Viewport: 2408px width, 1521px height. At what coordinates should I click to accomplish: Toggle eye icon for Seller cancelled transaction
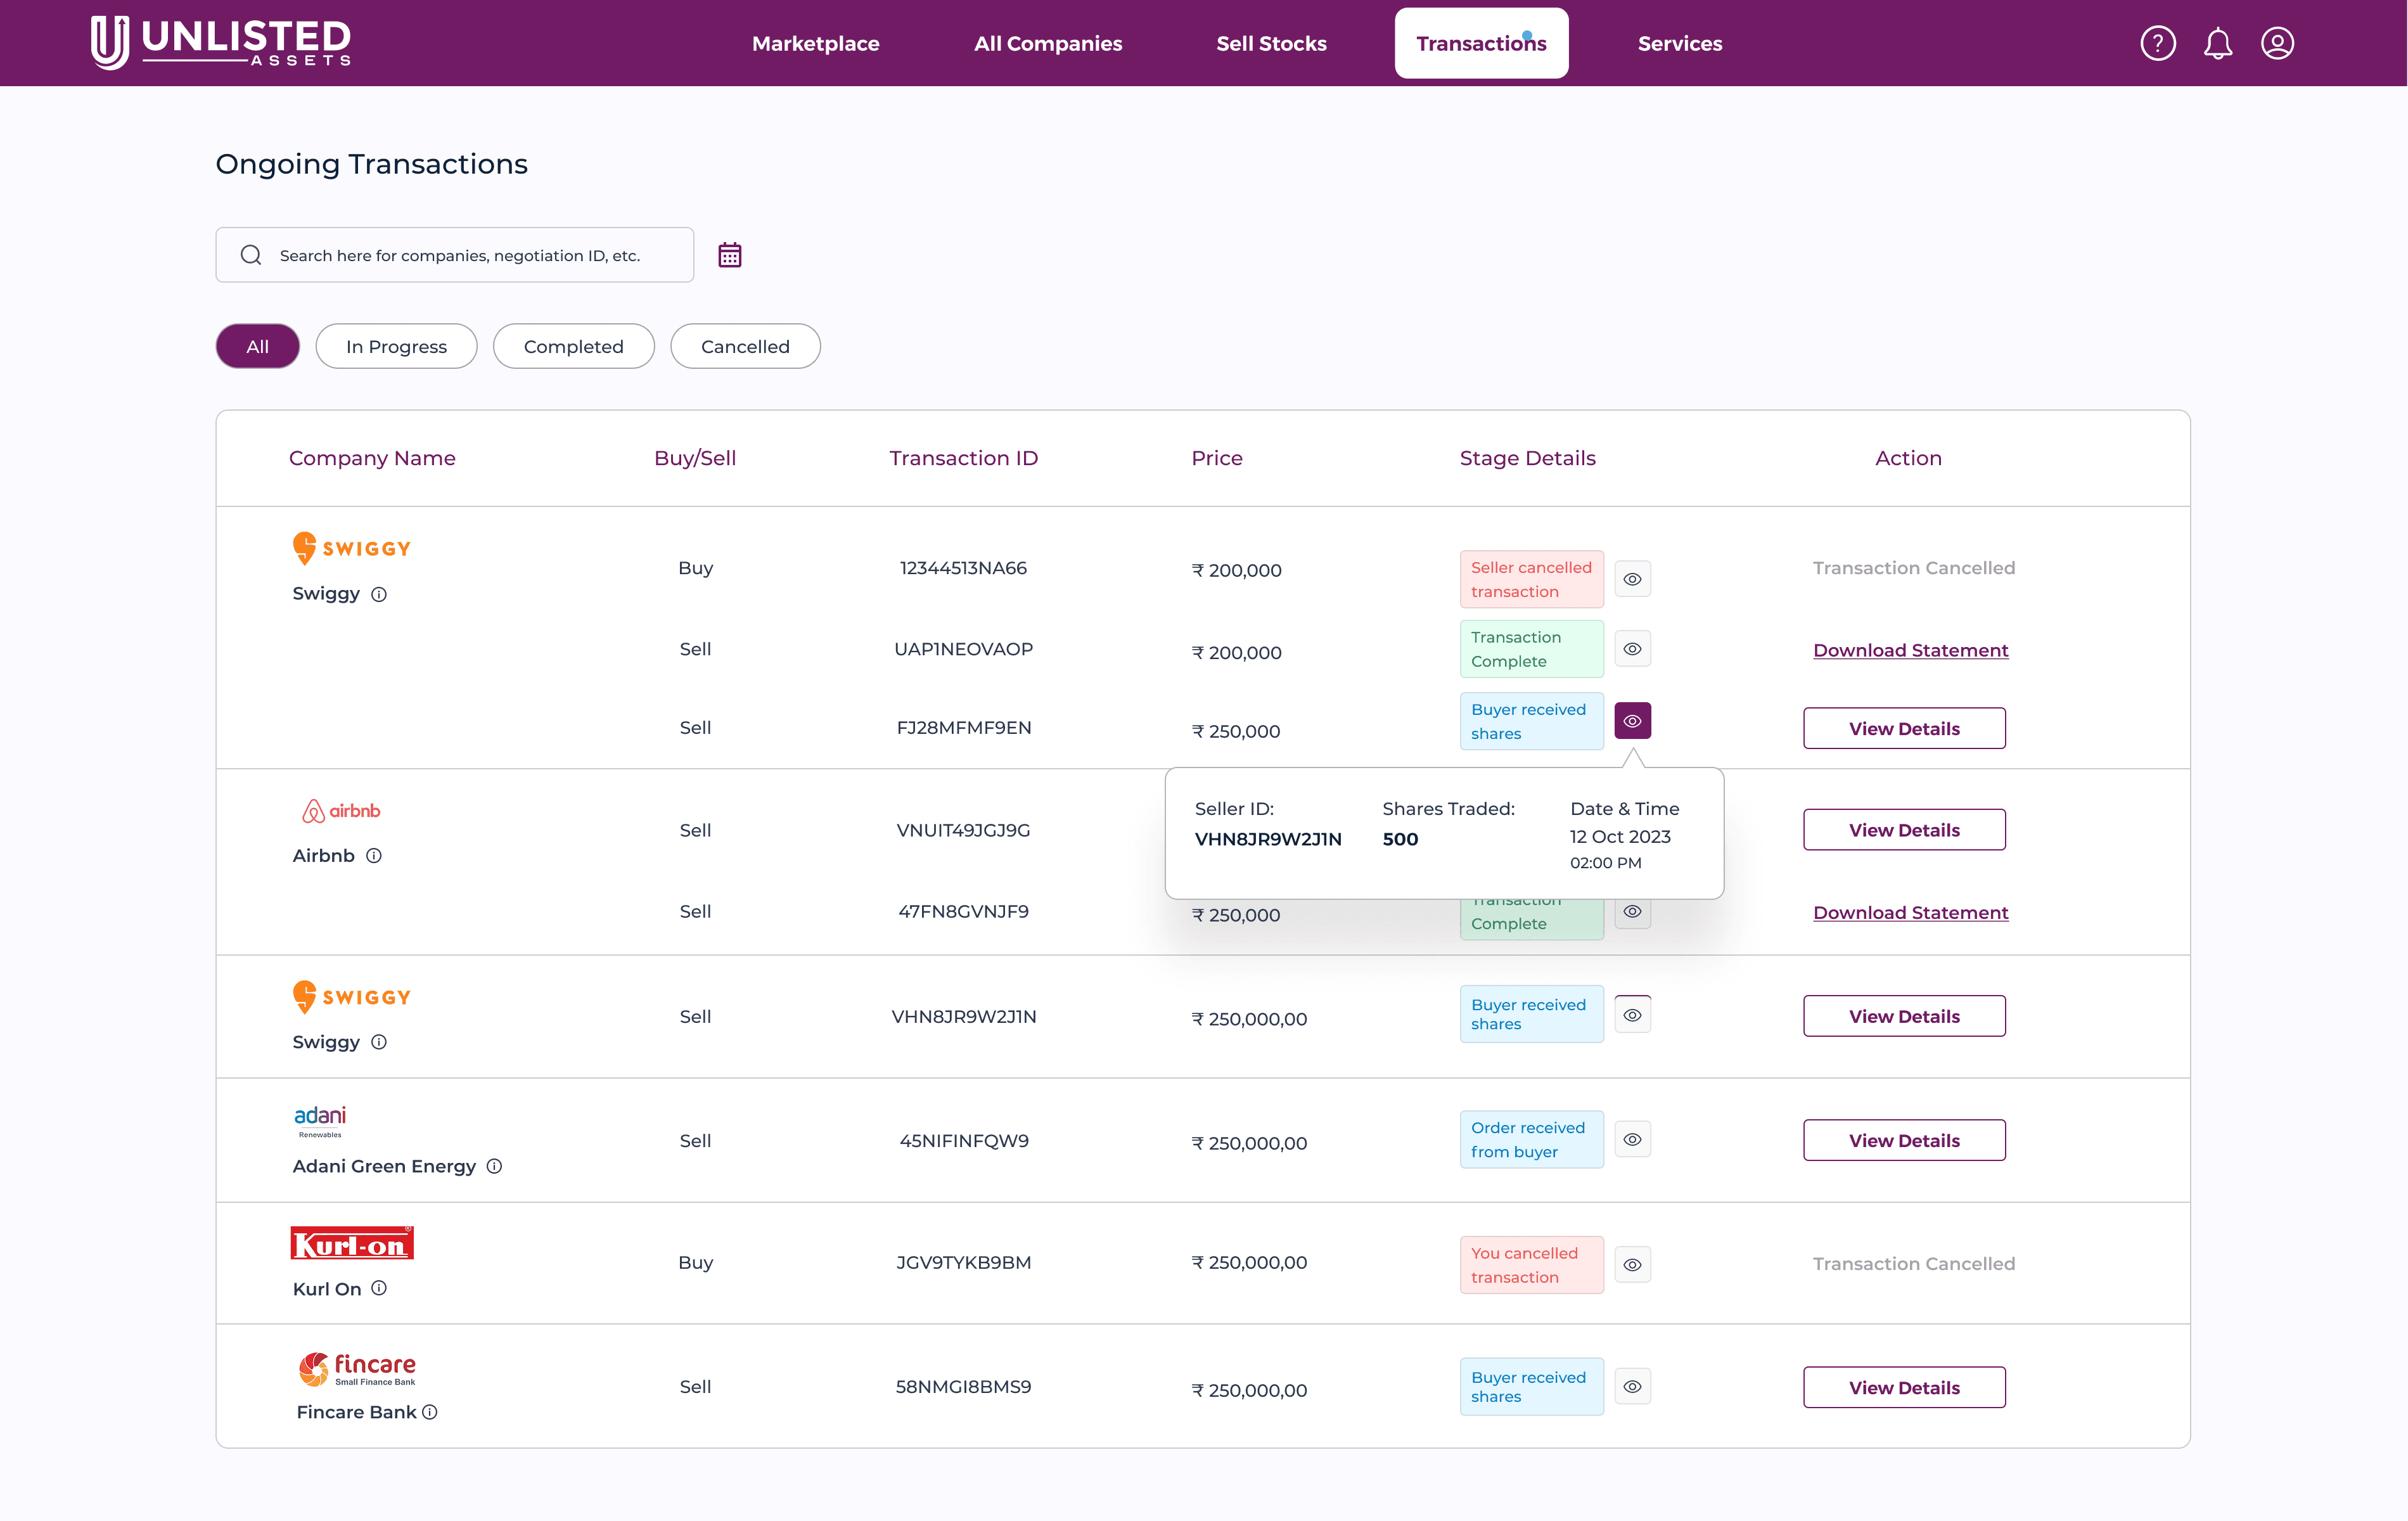[1632, 579]
